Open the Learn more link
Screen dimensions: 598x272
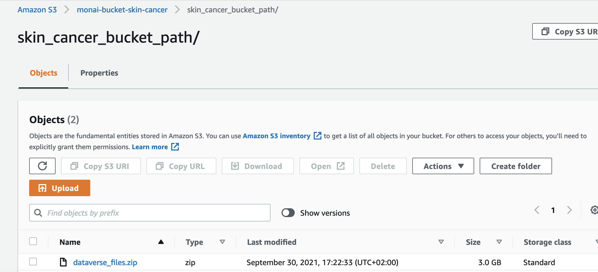(x=150, y=147)
